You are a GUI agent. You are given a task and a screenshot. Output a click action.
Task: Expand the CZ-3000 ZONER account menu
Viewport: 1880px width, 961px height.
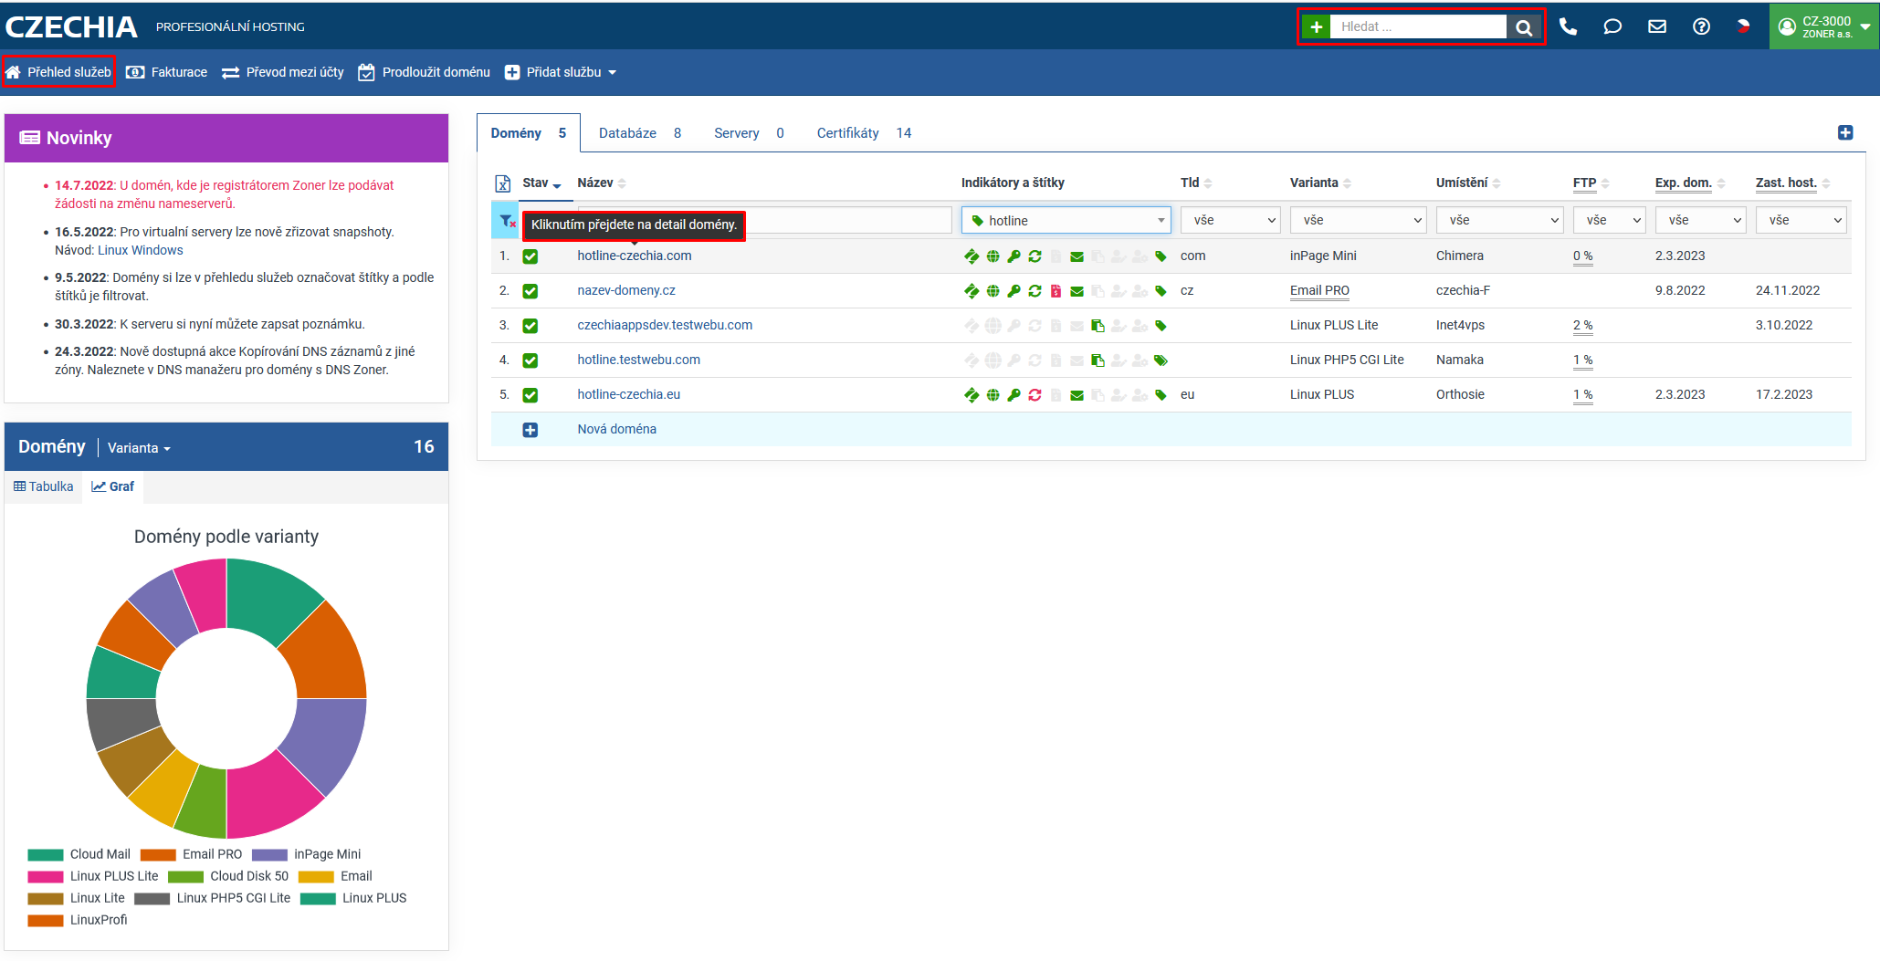tap(1824, 26)
